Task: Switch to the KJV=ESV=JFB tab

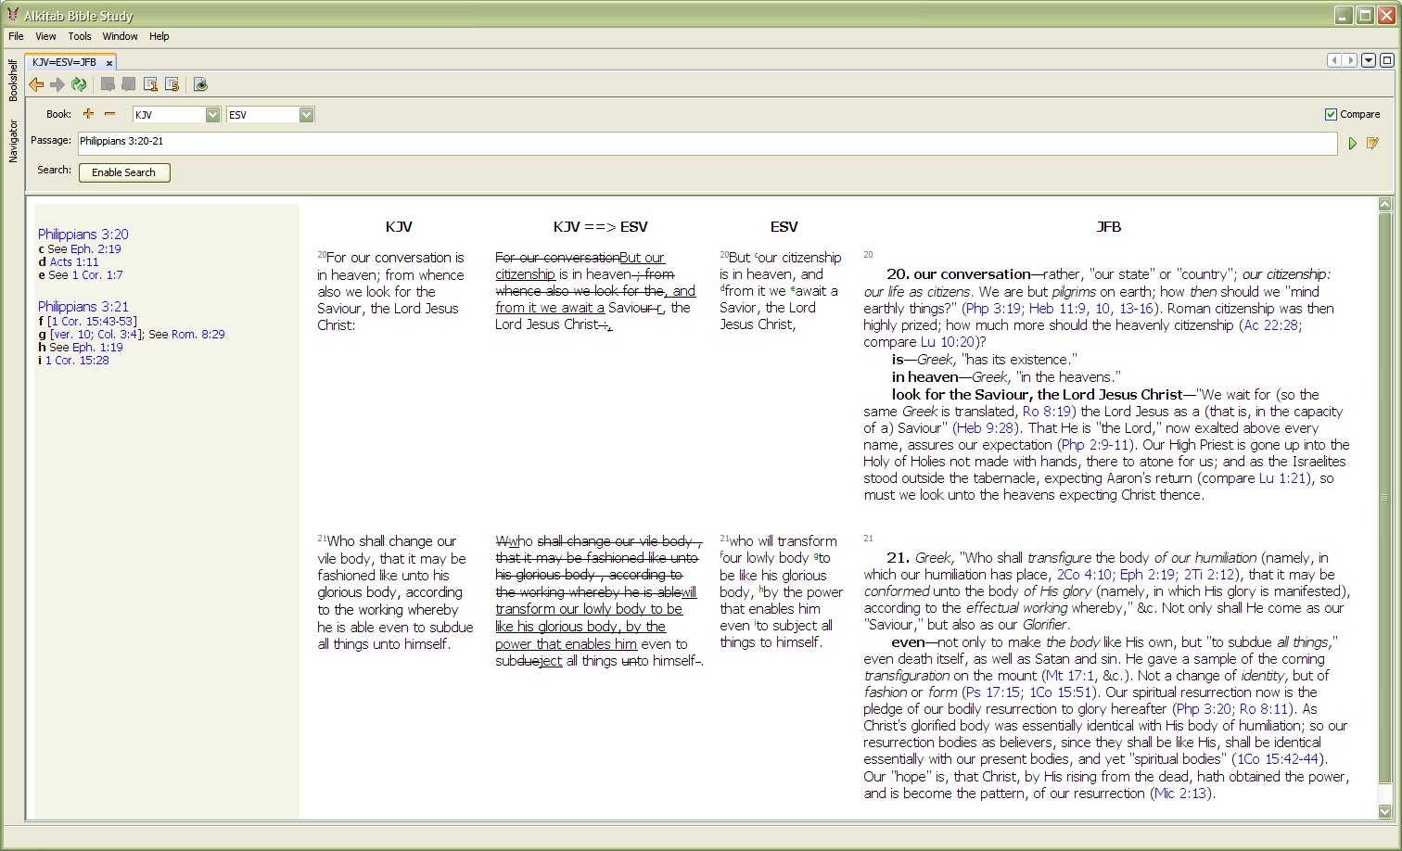Action: (x=64, y=62)
